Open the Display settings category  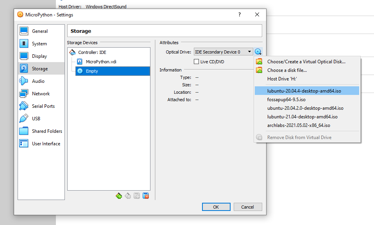[x=41, y=56]
